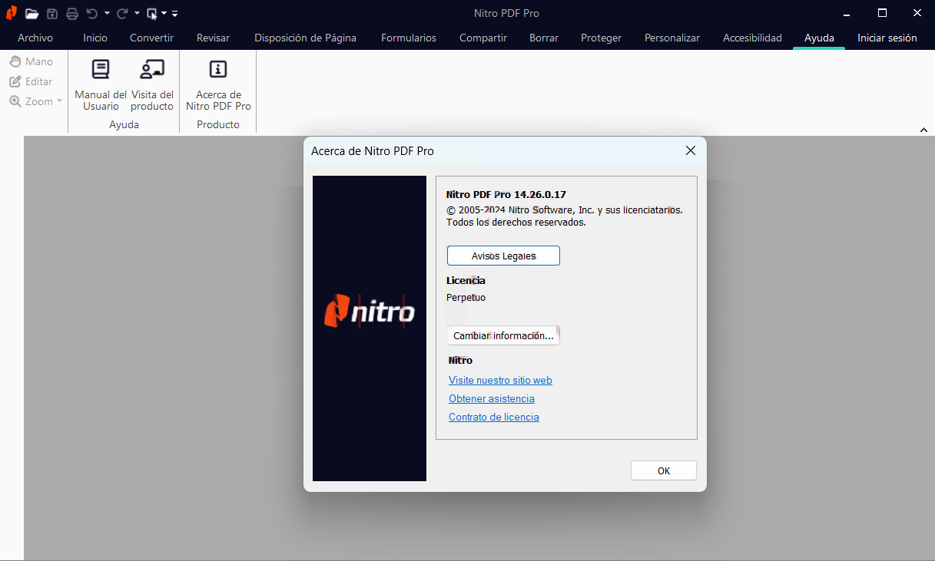Open the Redo history dropdown arrow
The image size is (935, 561).
137,13
